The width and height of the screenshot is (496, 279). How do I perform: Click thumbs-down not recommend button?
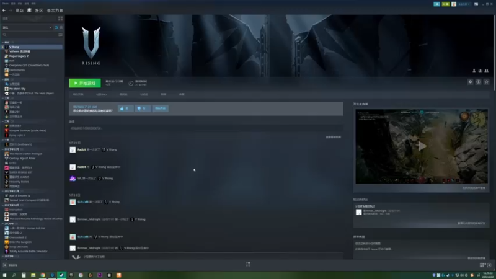(x=143, y=108)
